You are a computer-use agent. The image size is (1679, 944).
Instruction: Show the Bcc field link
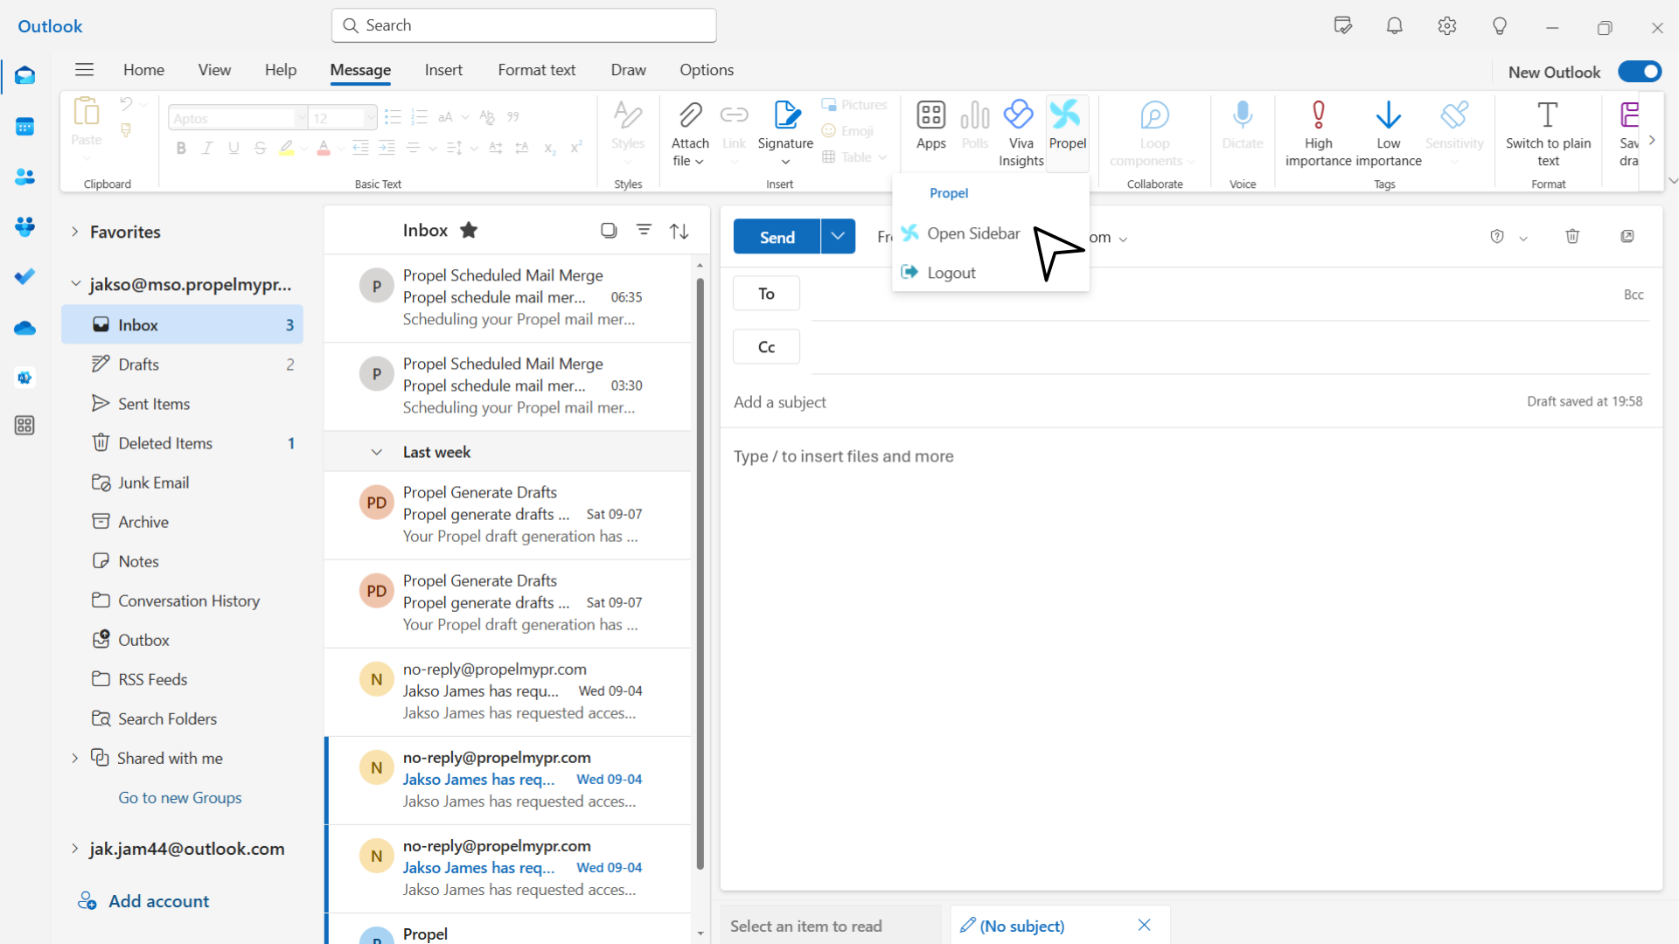pyautogui.click(x=1633, y=295)
